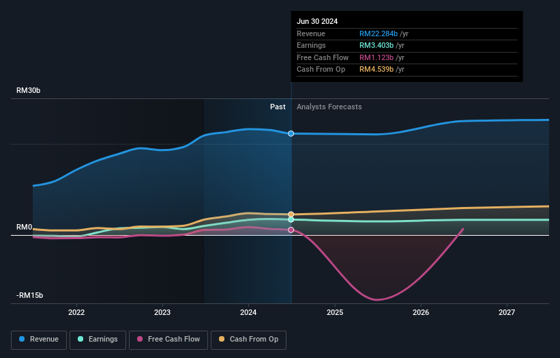This screenshot has height=358, width=560.
Task: Click the 2026 x-axis label
Action: [x=421, y=312]
